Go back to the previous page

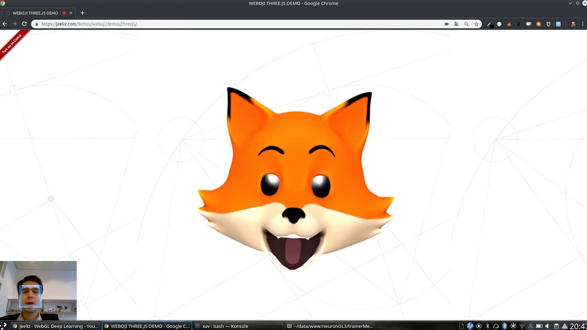[5, 24]
